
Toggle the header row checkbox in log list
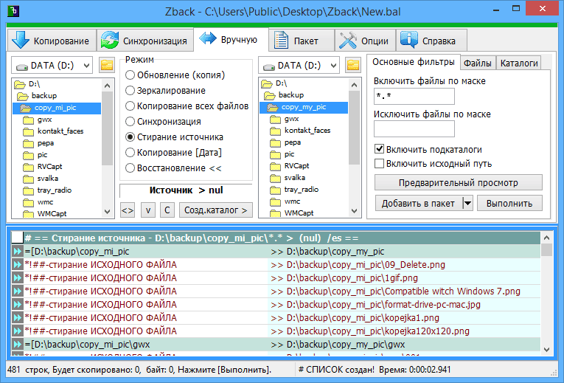click(x=17, y=238)
